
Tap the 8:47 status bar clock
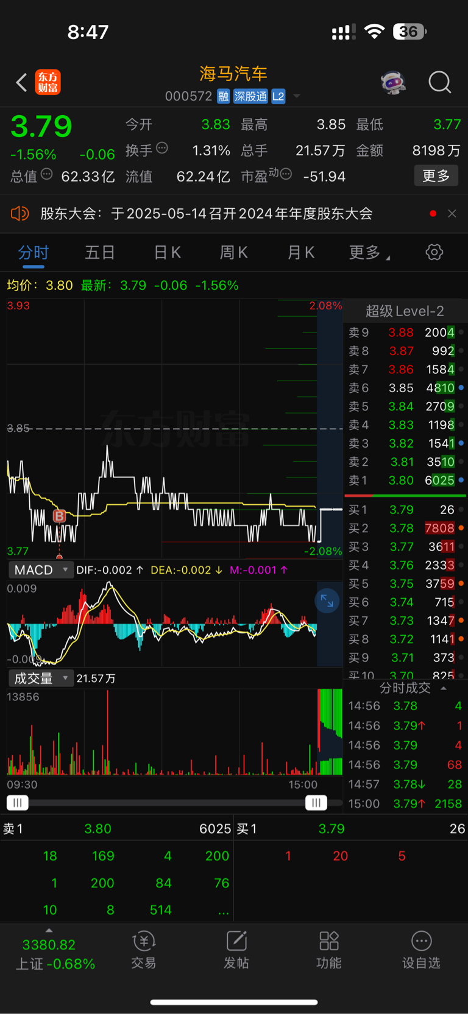point(88,32)
